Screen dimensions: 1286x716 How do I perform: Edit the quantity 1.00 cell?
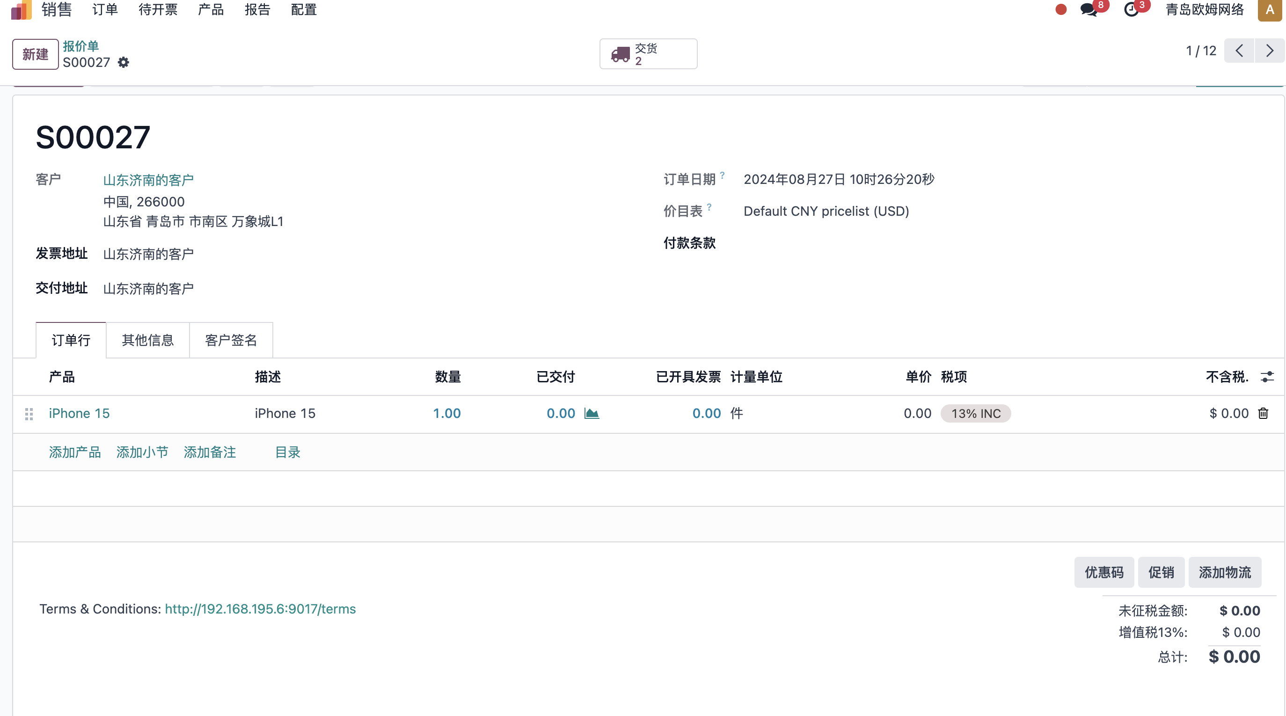(447, 413)
